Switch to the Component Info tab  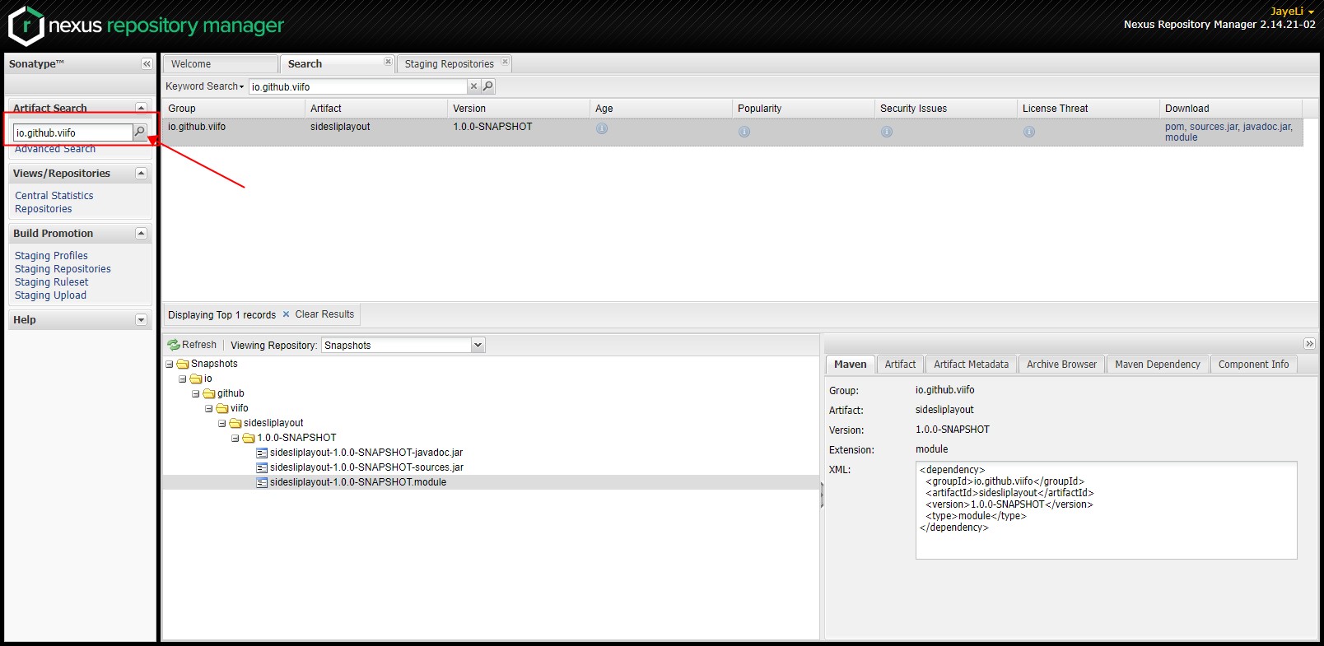pos(1253,365)
